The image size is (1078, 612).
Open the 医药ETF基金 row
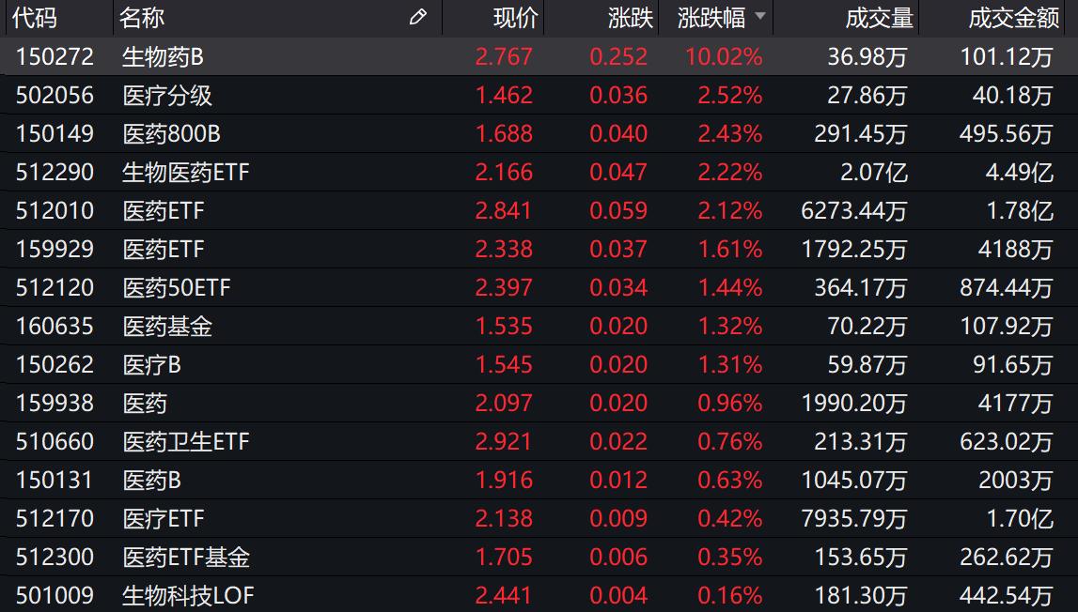539,557
